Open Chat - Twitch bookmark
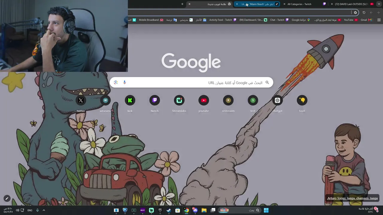383x215 pixels. [279, 20]
